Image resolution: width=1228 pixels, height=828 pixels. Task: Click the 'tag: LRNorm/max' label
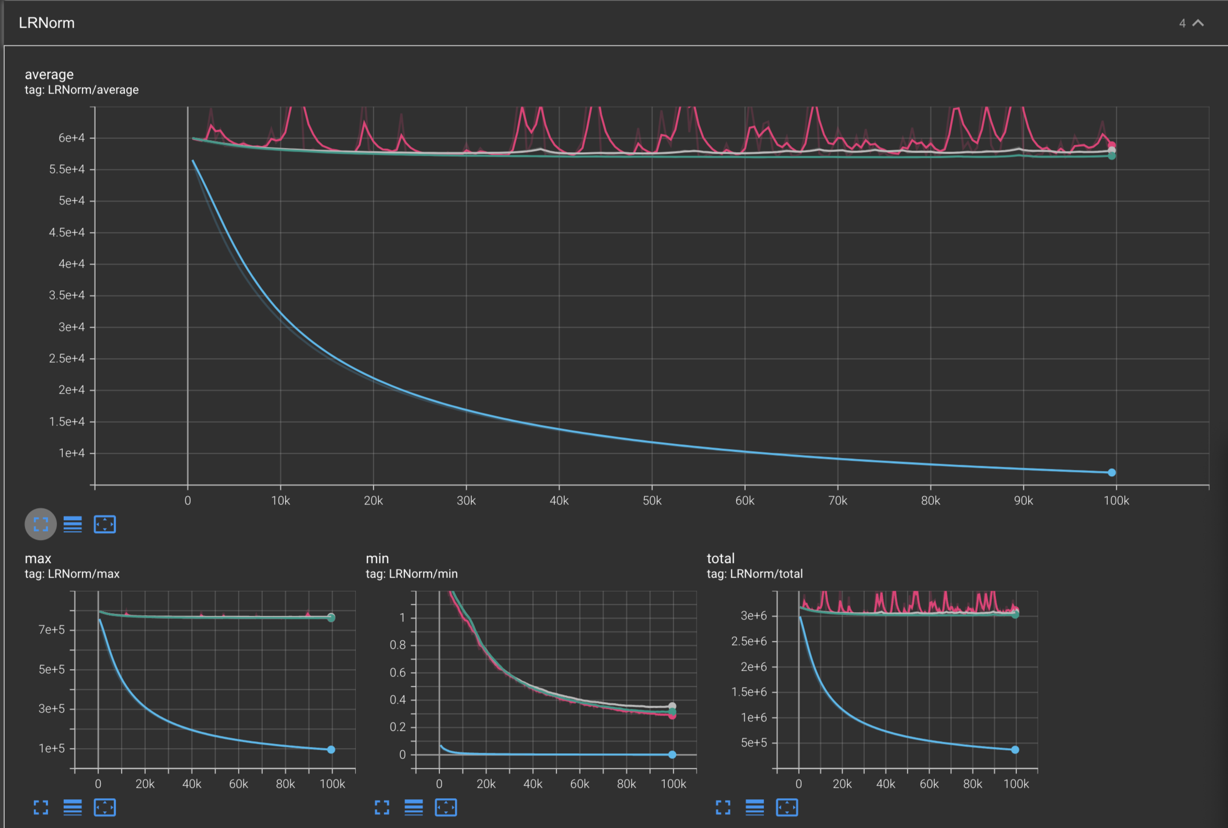(72, 573)
